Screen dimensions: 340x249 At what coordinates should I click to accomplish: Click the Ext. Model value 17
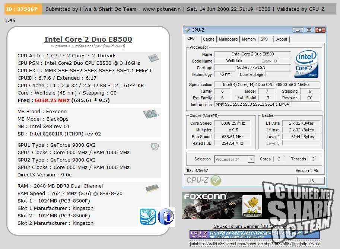coord(267,98)
